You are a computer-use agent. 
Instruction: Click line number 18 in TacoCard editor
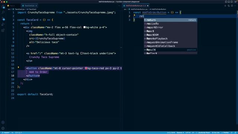pos(13,76)
